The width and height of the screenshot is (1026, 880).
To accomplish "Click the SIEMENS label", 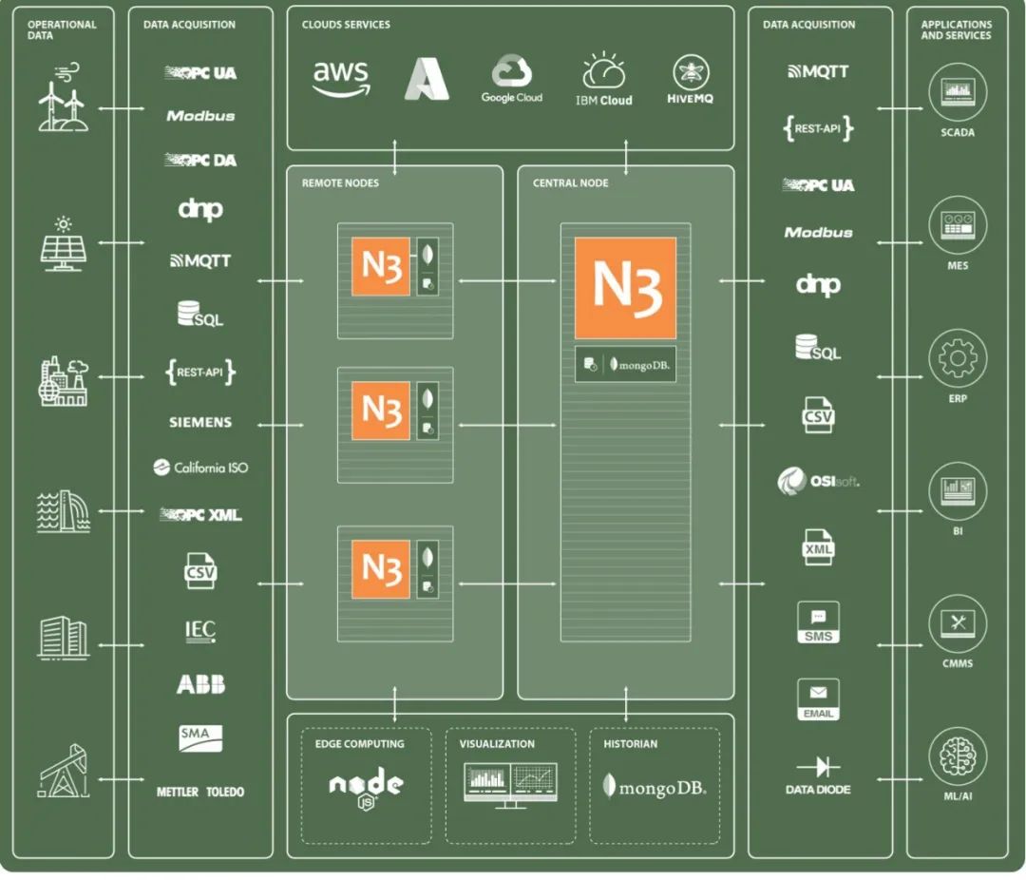I will tap(200, 422).
